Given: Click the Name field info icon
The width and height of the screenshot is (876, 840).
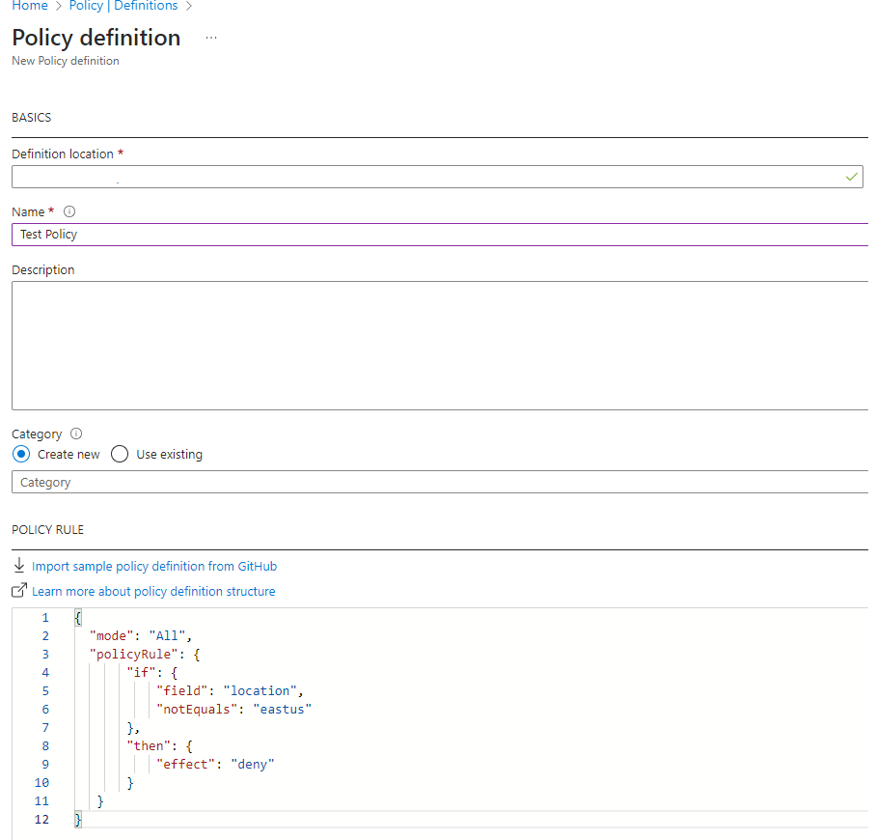Looking at the screenshot, I should (x=69, y=212).
